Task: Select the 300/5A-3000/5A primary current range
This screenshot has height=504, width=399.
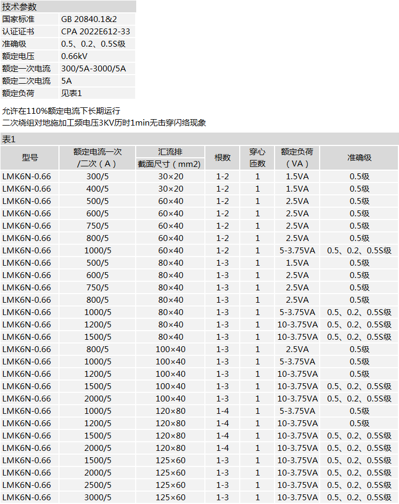Action: tap(93, 69)
